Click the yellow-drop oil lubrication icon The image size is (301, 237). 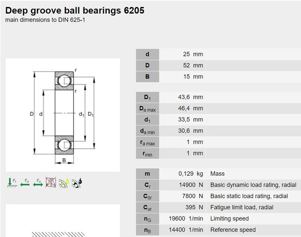click(x=64, y=183)
